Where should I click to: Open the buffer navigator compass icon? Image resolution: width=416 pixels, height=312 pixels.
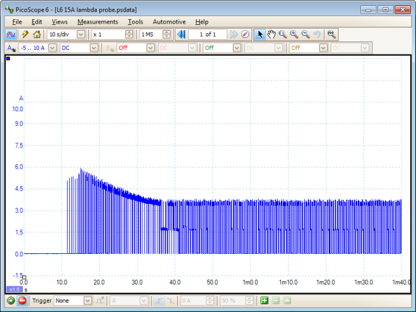point(244,34)
